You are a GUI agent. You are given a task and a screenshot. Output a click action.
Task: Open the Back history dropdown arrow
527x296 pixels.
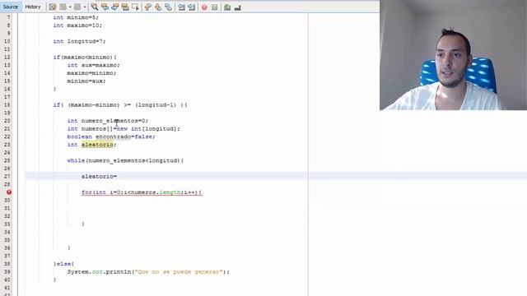pos(70,7)
